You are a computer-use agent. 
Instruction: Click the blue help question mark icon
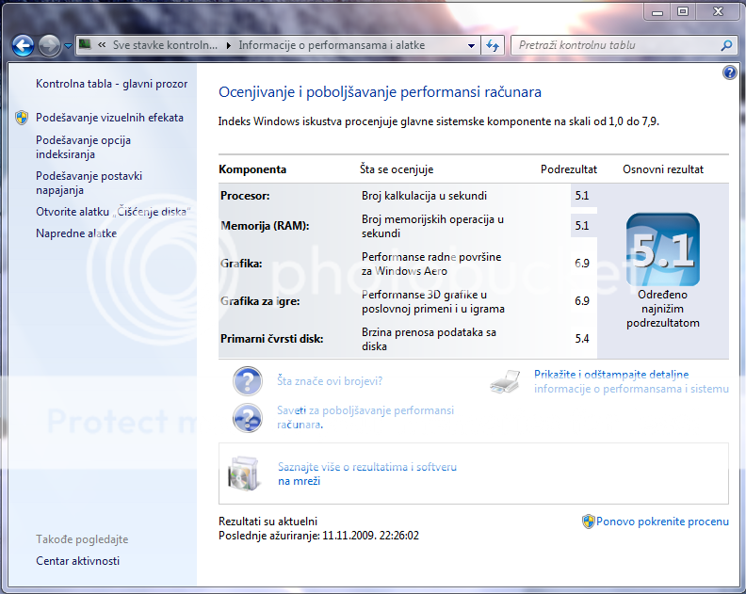(x=729, y=72)
